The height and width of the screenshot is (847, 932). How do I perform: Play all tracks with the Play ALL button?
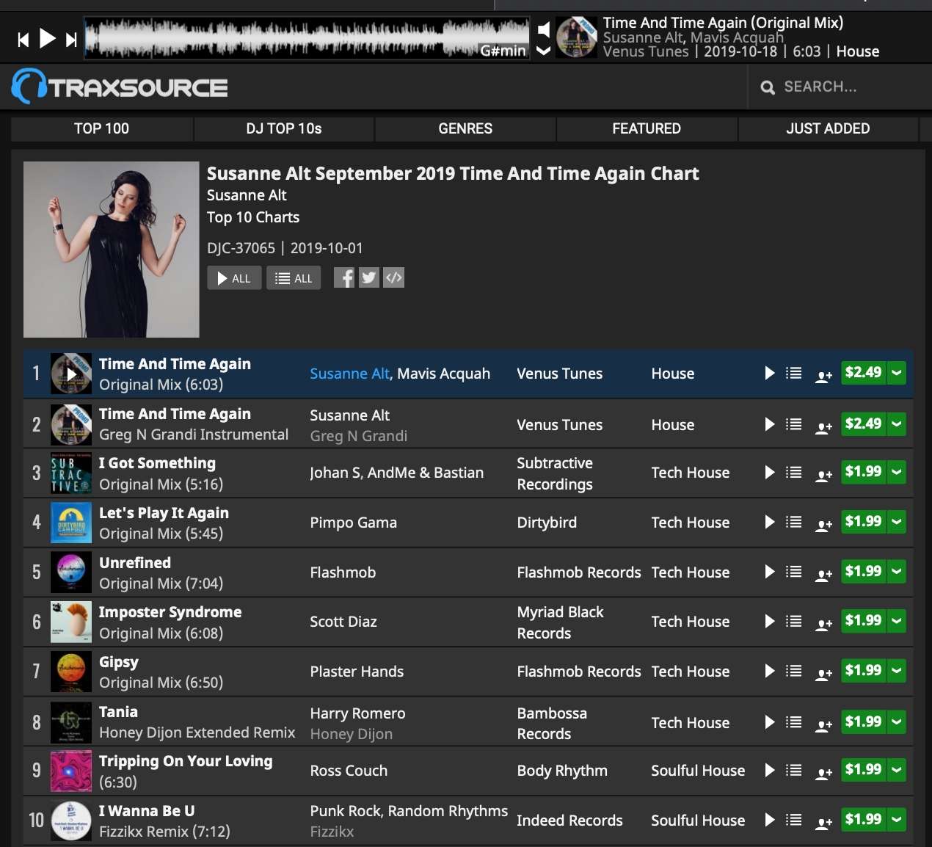[x=234, y=278]
